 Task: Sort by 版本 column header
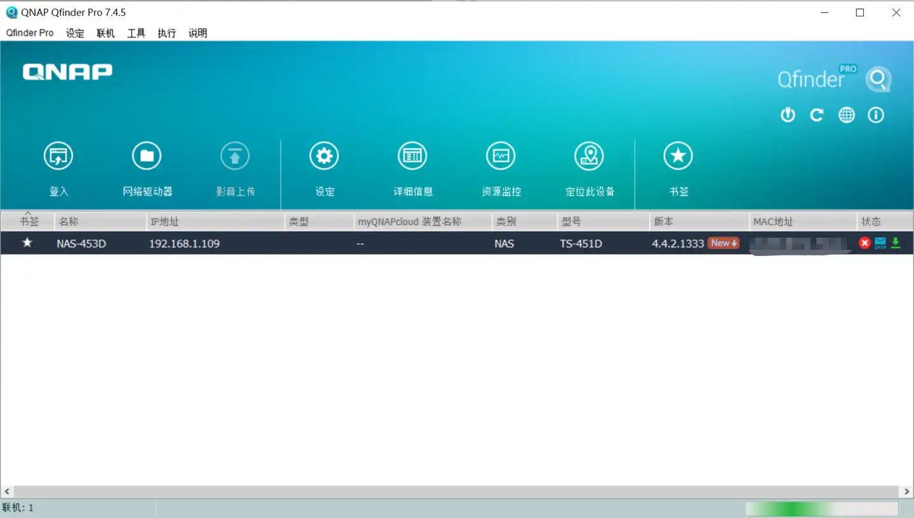click(x=700, y=222)
